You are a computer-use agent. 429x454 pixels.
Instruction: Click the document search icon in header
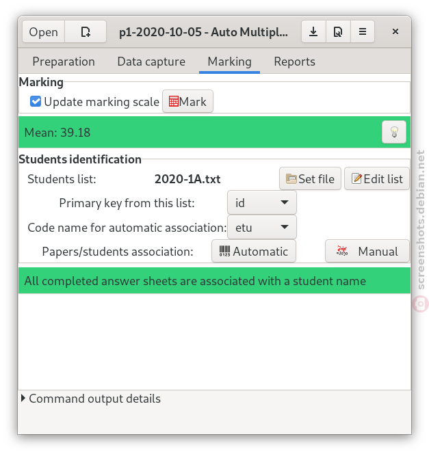(338, 31)
